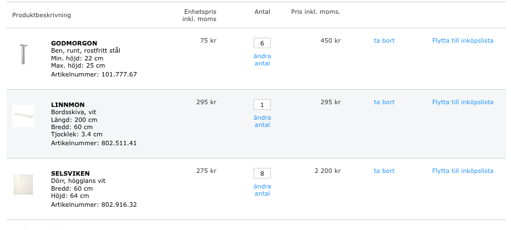Click the LINNMON quantity input field
The height and width of the screenshot is (230, 511).
[262, 104]
